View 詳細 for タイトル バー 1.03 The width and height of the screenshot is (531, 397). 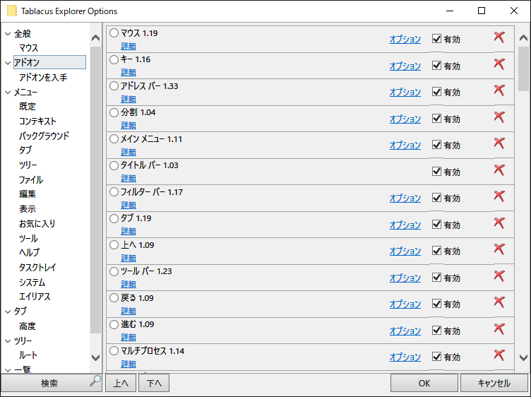(x=129, y=179)
